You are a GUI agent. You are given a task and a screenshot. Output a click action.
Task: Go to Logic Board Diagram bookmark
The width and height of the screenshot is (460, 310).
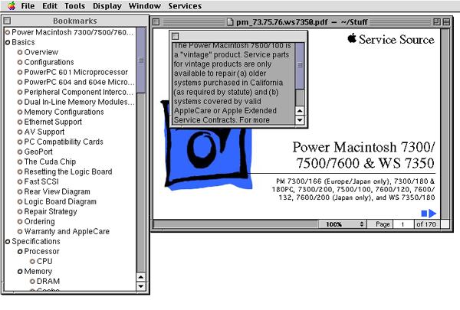pos(60,201)
